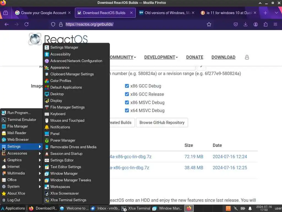The width and height of the screenshot is (282, 212).
Task: Open the DEVELOPMENT dropdown menu
Action: click(161, 57)
